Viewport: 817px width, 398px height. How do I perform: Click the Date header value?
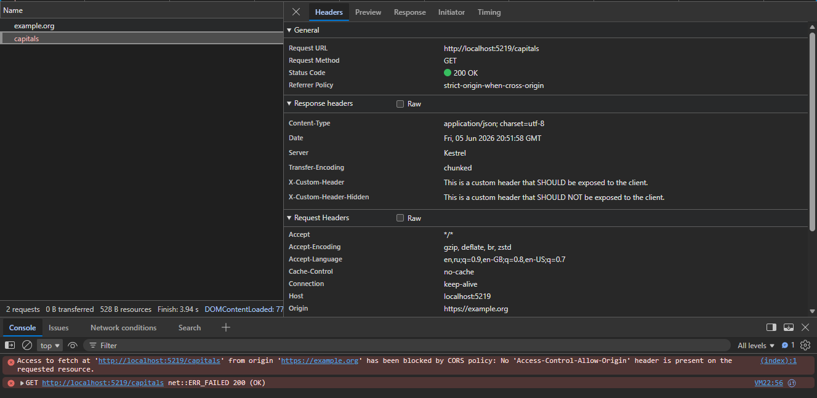(x=493, y=138)
